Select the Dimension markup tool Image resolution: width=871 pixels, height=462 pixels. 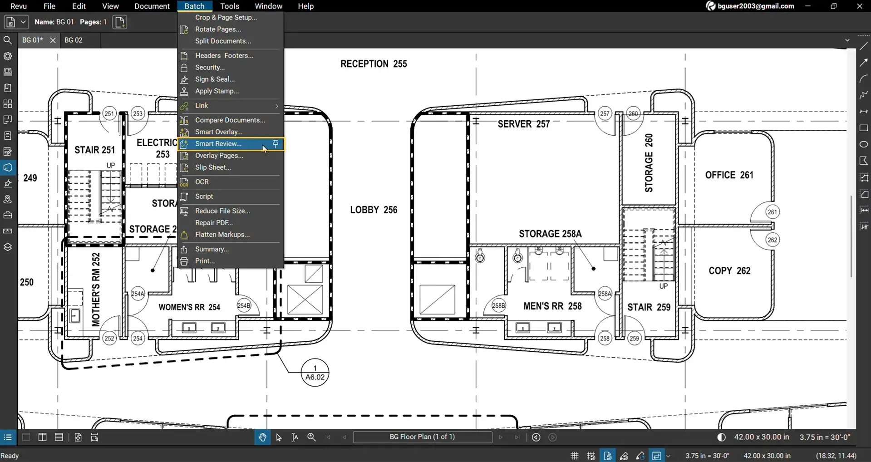click(864, 112)
